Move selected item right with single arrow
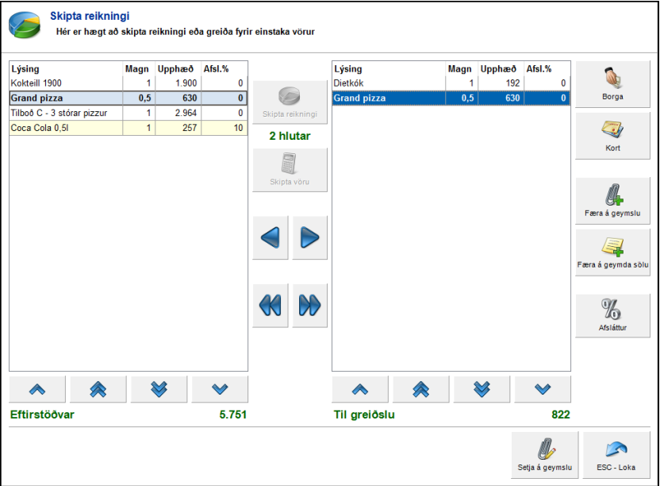Screen dimensions: 660x486 pos(310,237)
